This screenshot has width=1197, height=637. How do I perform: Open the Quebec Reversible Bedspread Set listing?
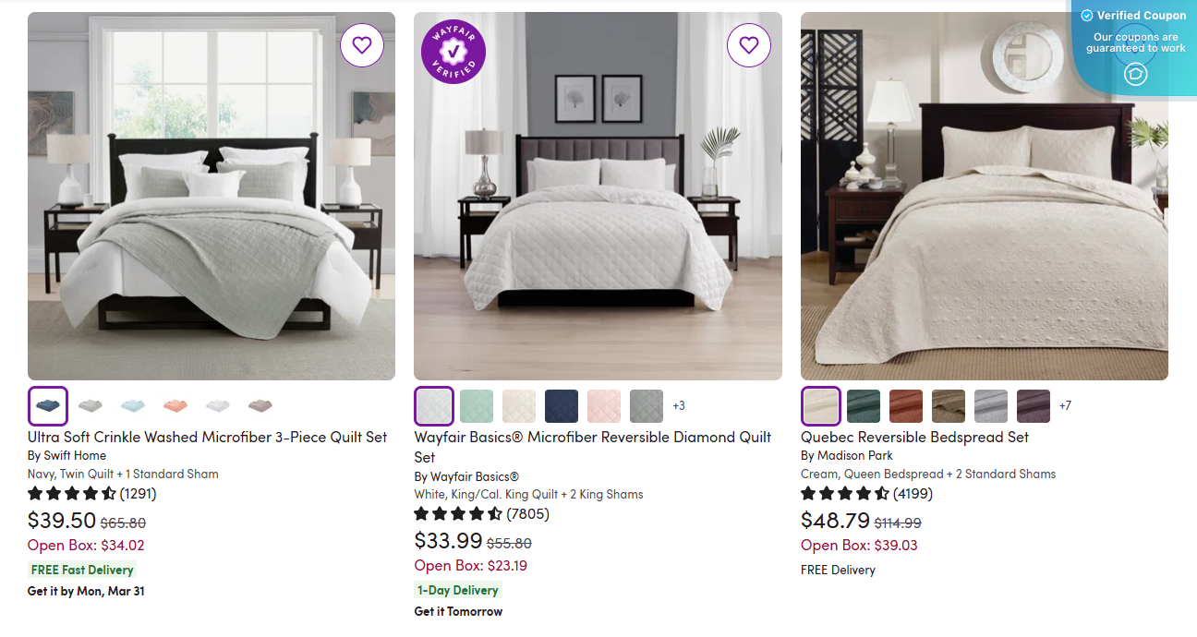pyautogui.click(x=914, y=437)
